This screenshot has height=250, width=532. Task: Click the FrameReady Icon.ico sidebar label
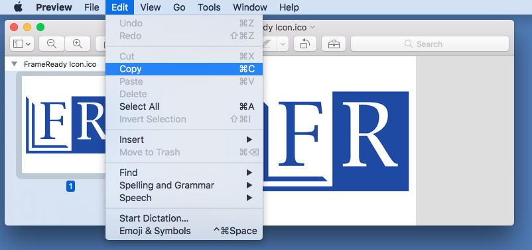(x=60, y=64)
